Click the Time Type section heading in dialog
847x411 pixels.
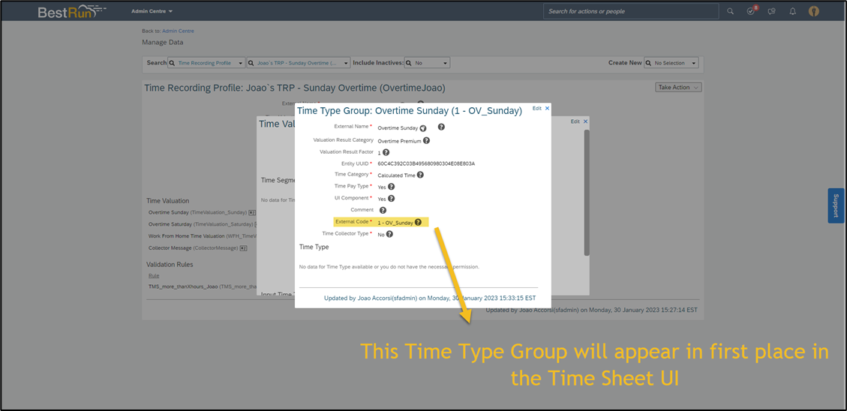point(314,247)
